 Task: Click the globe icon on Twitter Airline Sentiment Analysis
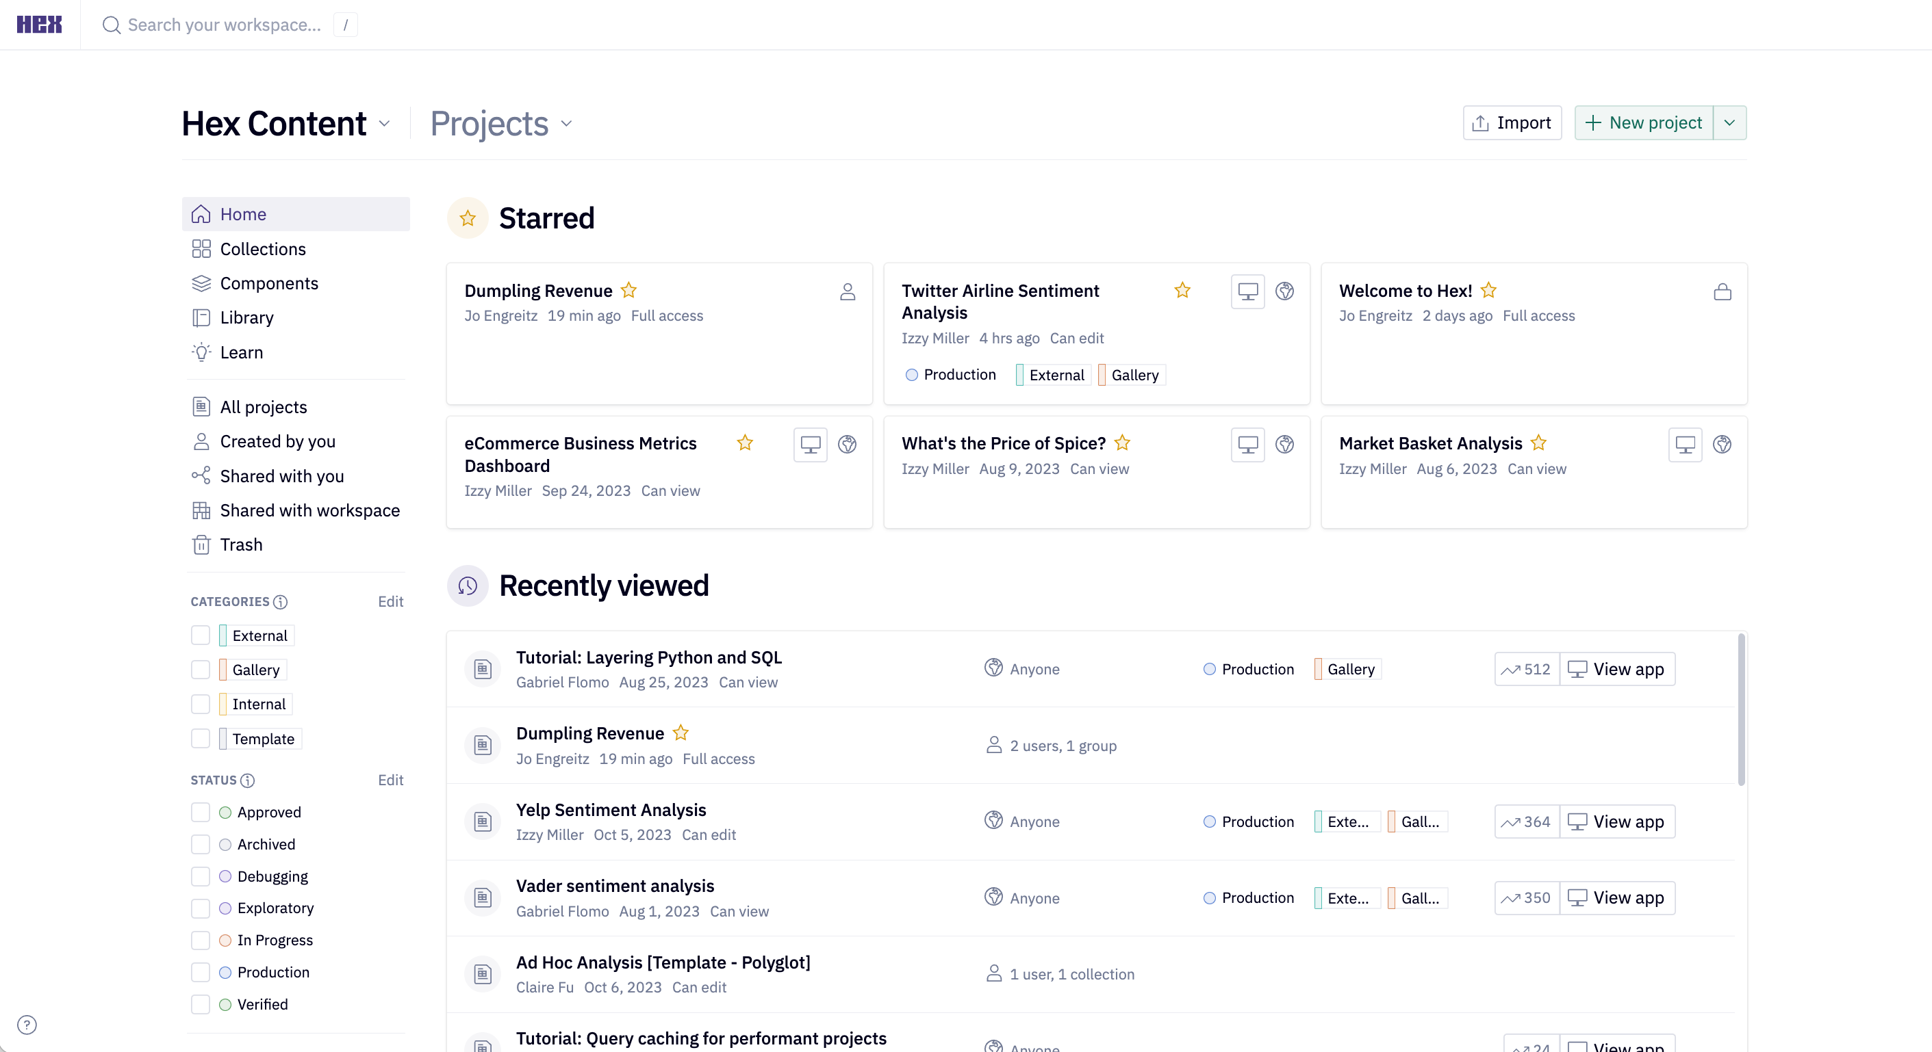tap(1286, 291)
